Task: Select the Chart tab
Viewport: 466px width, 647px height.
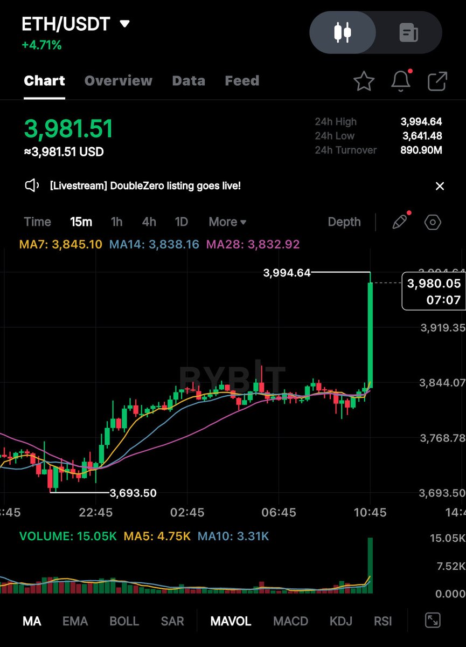Action: coord(45,81)
